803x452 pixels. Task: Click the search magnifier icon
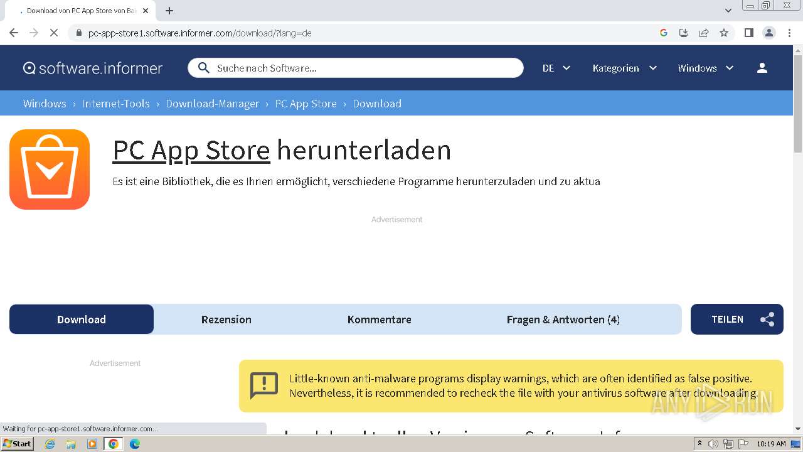click(203, 68)
